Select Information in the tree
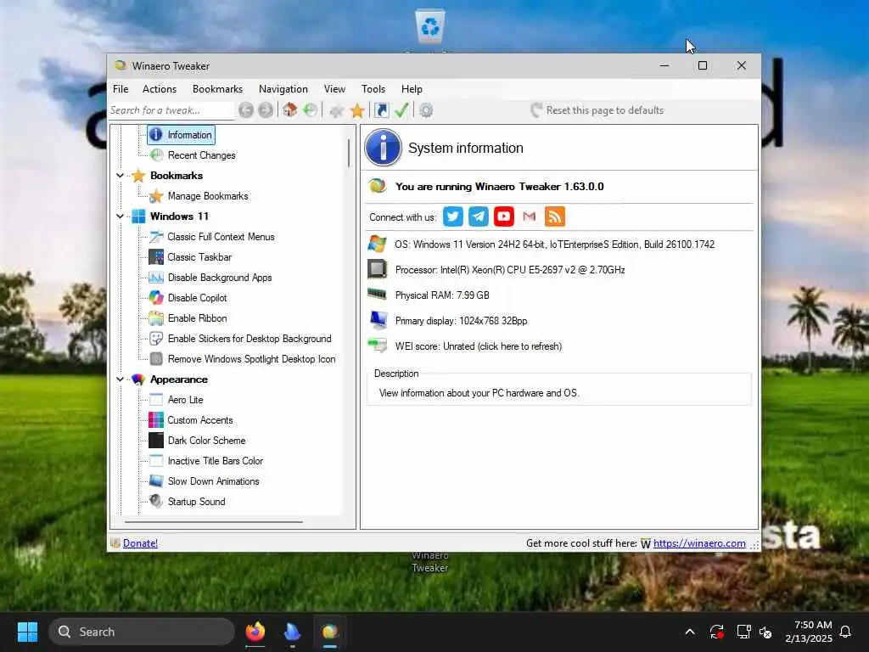 coord(182,135)
